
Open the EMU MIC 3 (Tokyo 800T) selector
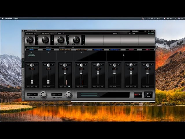pyautogui.click(x=65, y=50)
